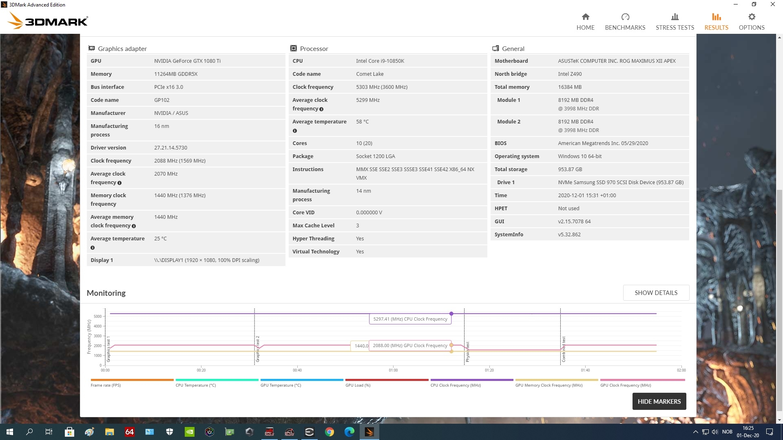The height and width of the screenshot is (440, 783).
Task: Click the NOB input language indicator
Action: (727, 432)
